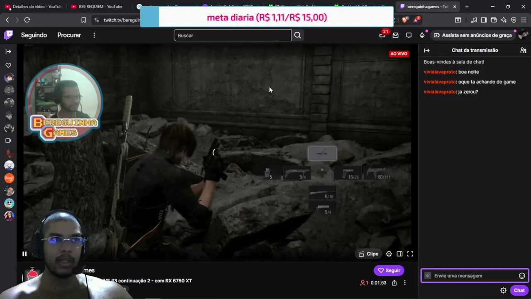
Task: Send message with Chat button
Action: [x=519, y=291]
